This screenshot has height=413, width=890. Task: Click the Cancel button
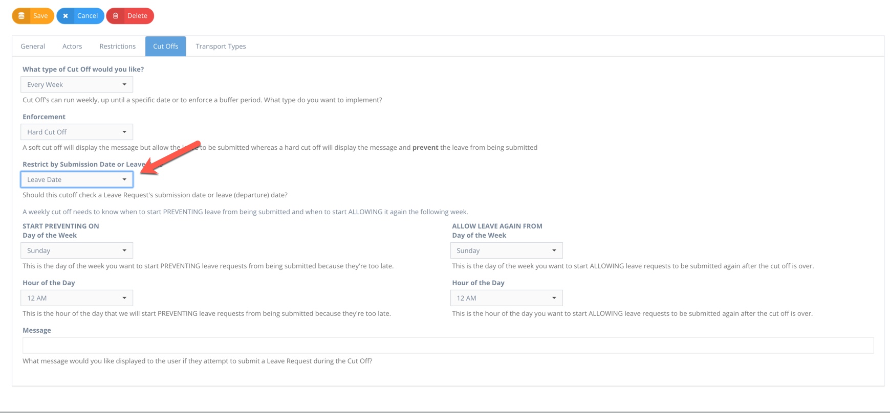point(80,16)
